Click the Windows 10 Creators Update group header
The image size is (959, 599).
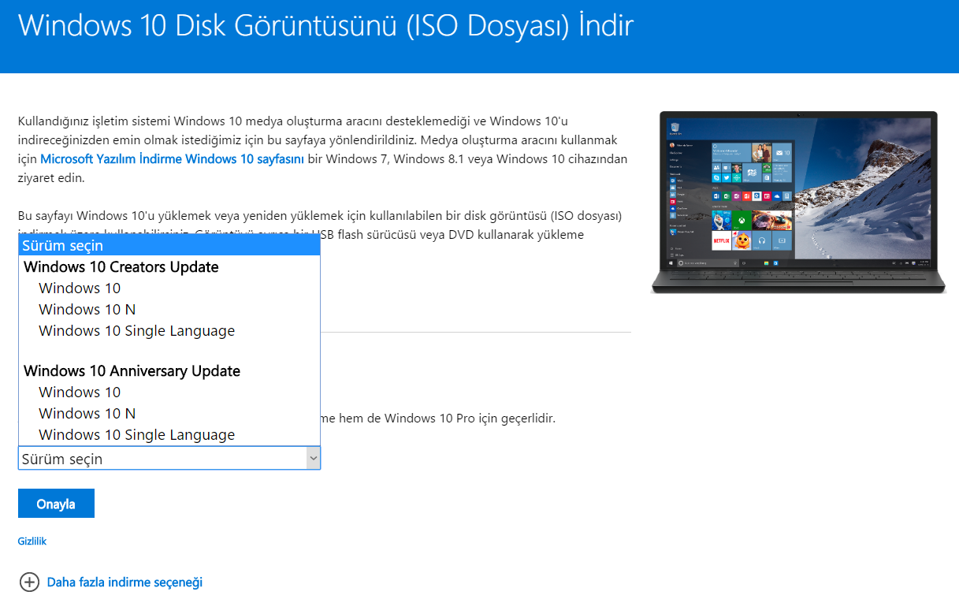(121, 267)
